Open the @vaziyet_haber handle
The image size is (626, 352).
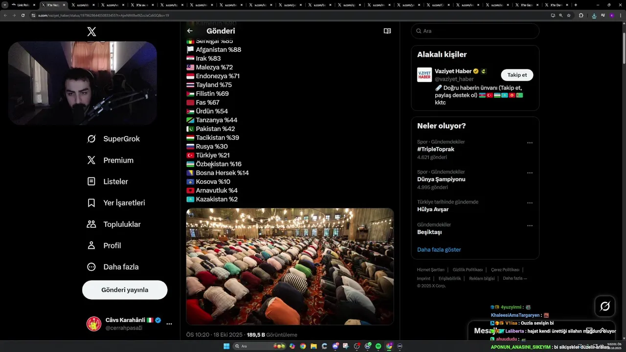click(454, 79)
